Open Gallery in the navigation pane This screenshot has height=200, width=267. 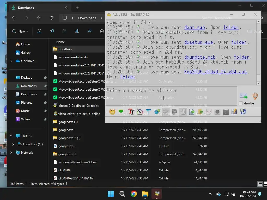tap(26, 53)
